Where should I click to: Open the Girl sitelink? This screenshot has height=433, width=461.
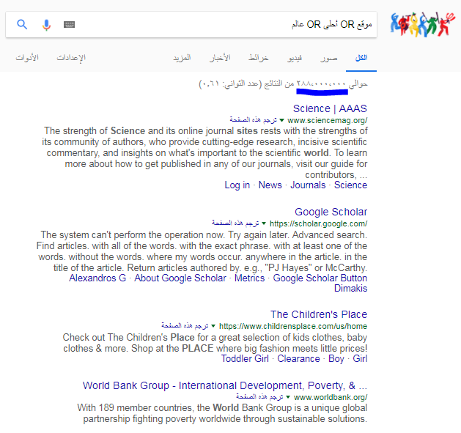[x=360, y=358]
